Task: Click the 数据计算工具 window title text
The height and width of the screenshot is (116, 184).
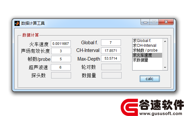Action: pos(33,23)
